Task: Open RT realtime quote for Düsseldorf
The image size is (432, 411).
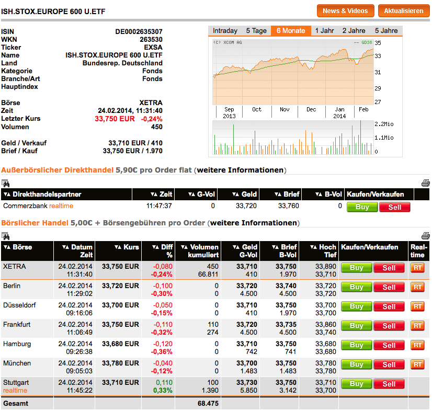Action: (417, 306)
